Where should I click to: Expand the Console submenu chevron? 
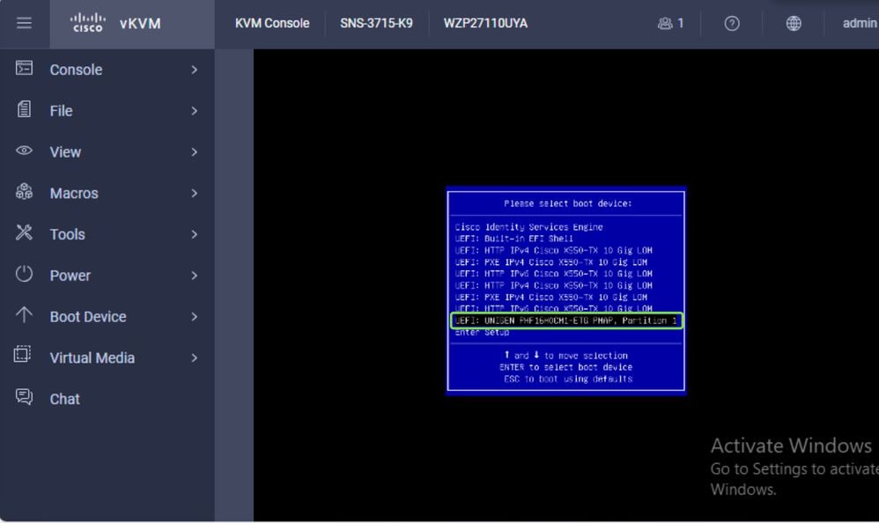coord(194,70)
